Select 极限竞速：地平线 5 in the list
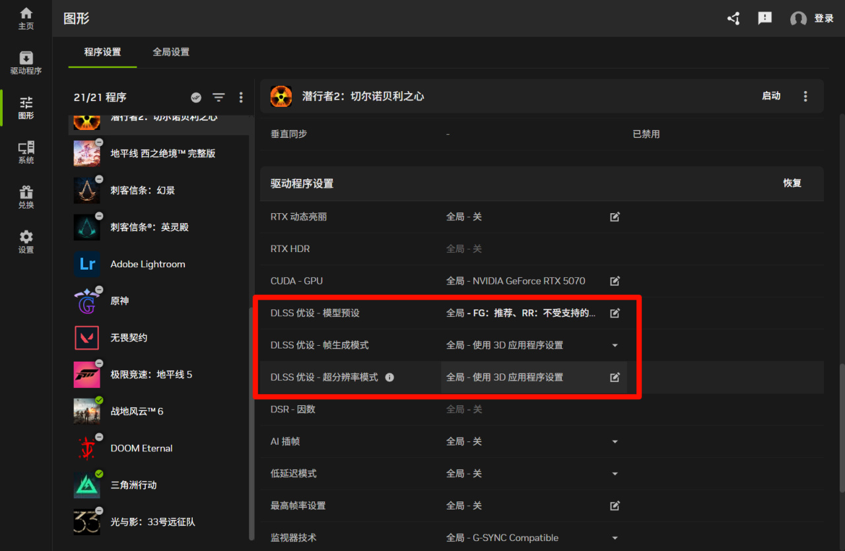The height and width of the screenshot is (551, 845). click(160, 375)
